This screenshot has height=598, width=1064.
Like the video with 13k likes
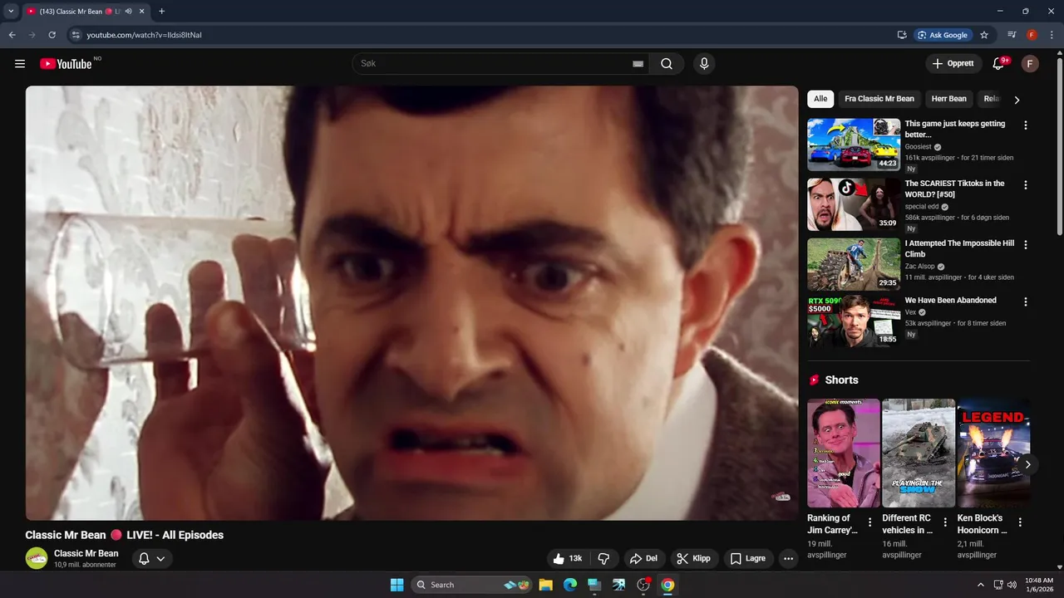(x=569, y=559)
